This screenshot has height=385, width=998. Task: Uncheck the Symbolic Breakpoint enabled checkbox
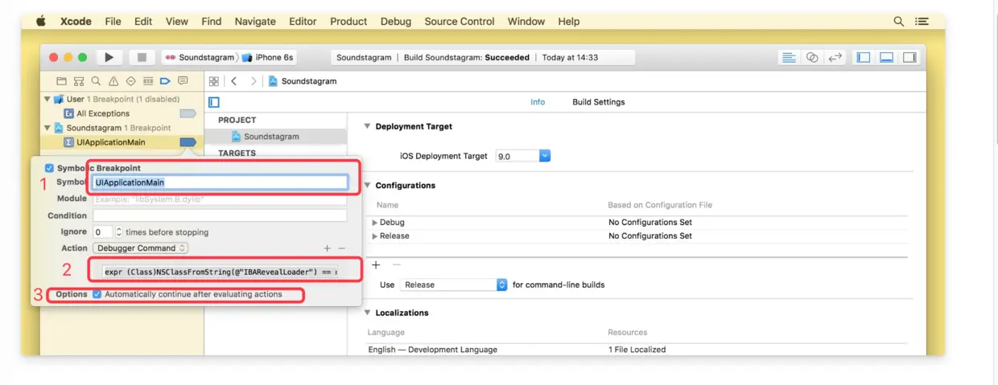49,168
